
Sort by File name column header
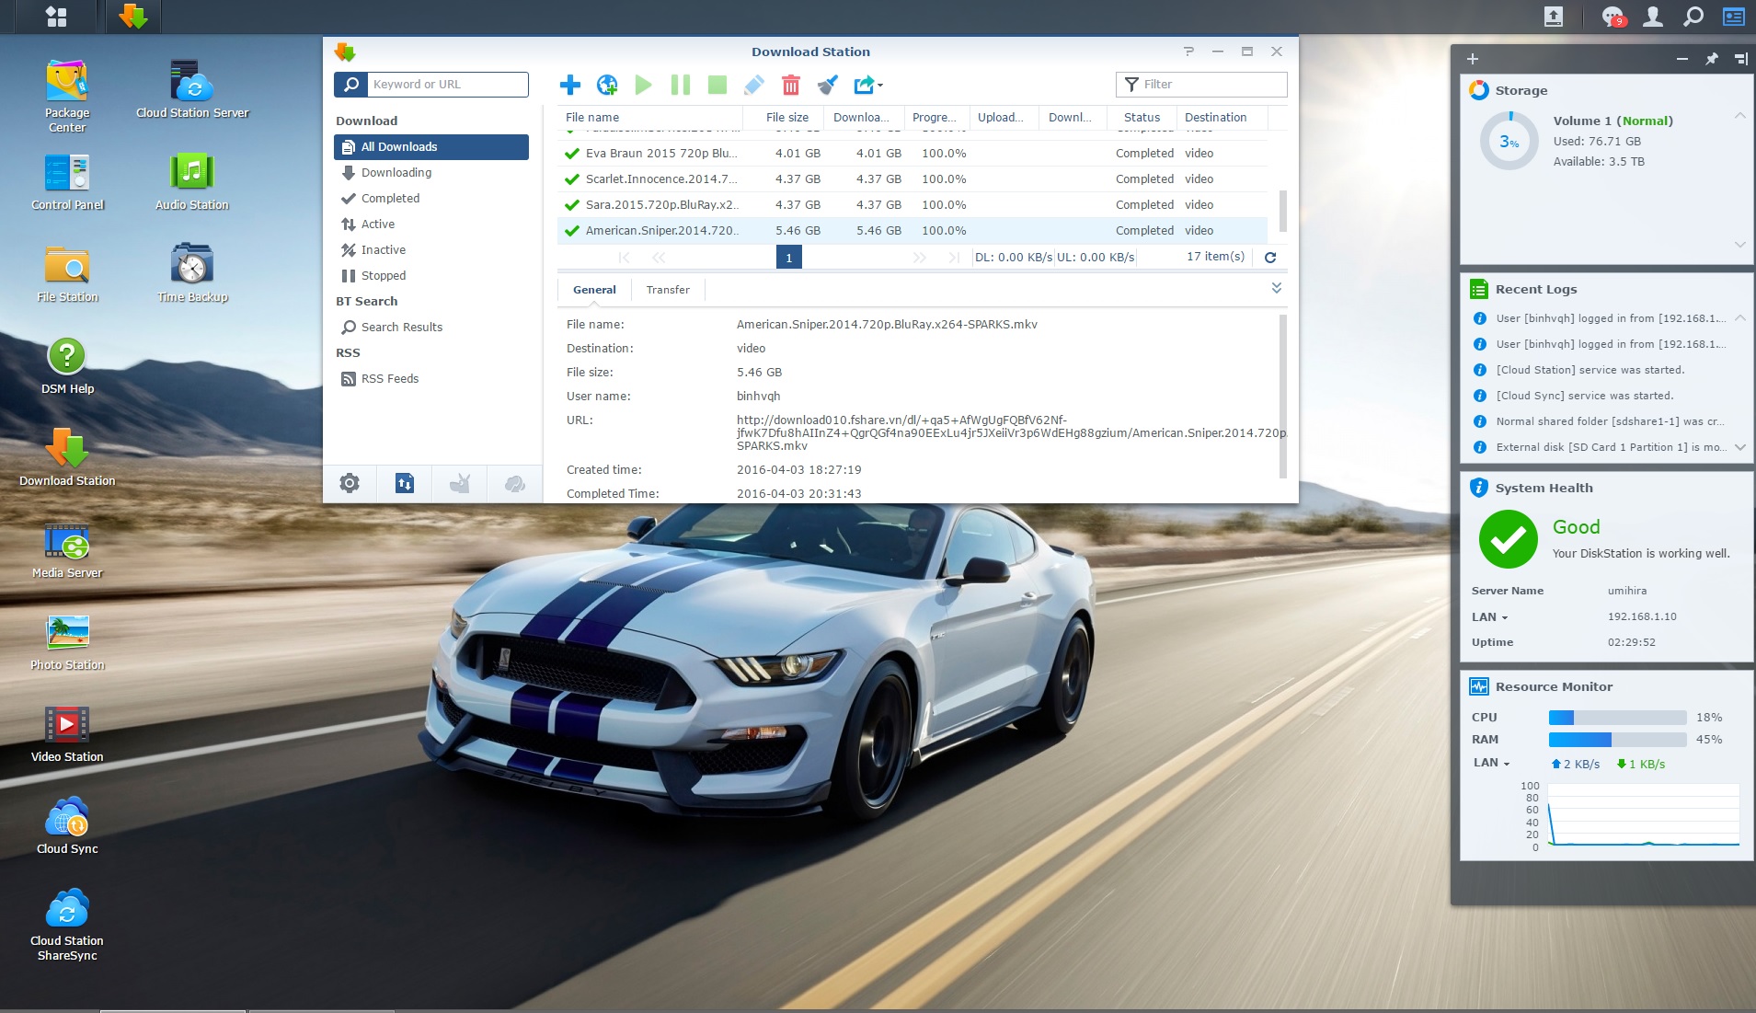(x=648, y=118)
